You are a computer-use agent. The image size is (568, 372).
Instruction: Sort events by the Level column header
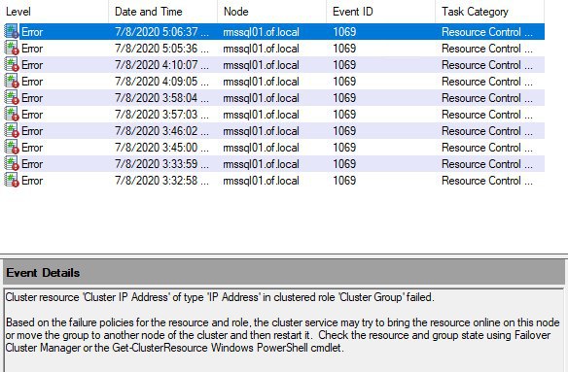(54, 12)
